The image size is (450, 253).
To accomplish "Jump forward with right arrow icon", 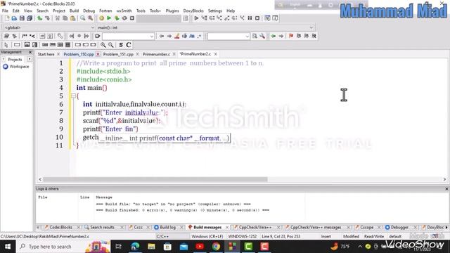I will pyautogui.click(x=281, y=36).
